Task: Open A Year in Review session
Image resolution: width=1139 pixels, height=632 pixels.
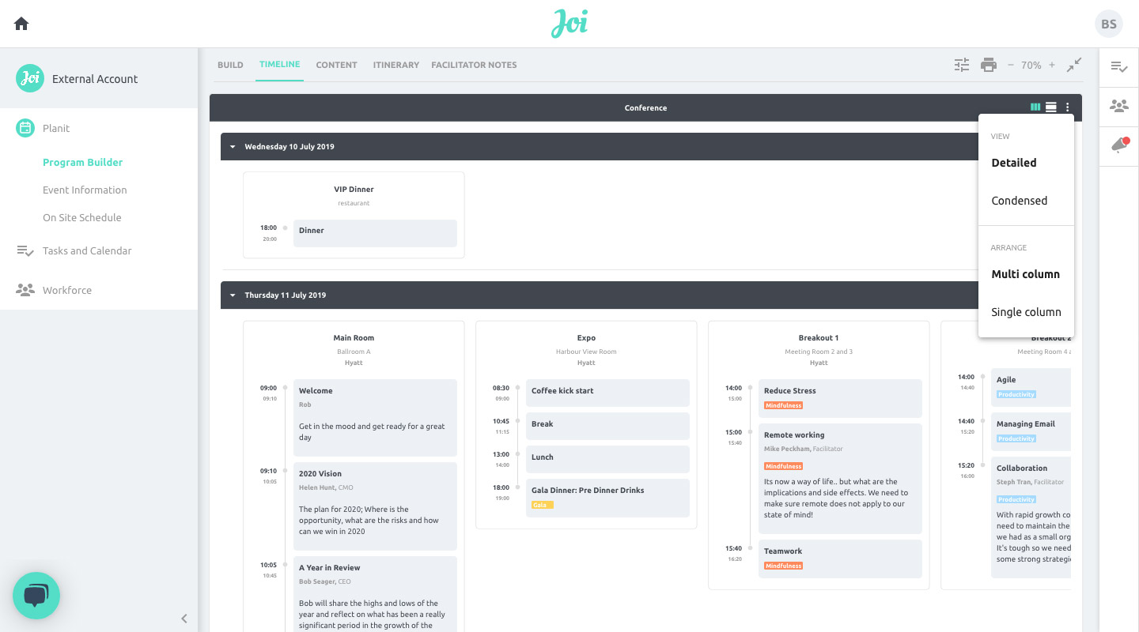Action: [375, 594]
